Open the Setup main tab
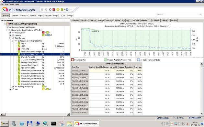The image size is (204, 127). click(70, 15)
